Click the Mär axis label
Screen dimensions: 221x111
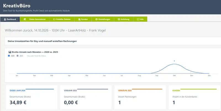click(x=52, y=76)
